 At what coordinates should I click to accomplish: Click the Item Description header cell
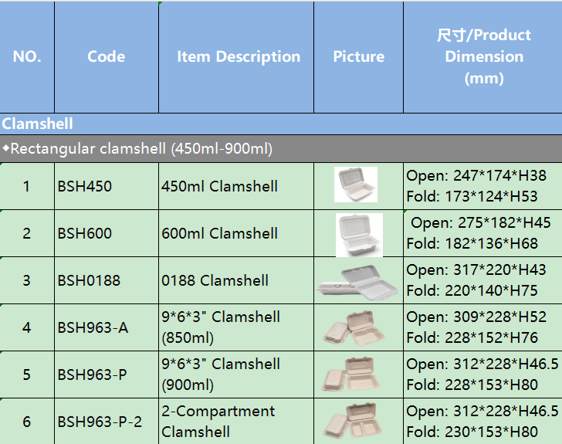[238, 57]
